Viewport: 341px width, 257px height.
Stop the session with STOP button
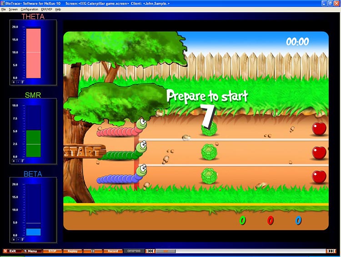tap(52, 251)
